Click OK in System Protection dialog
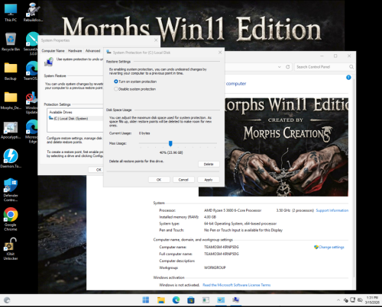The height and width of the screenshot is (307, 382). pyautogui.click(x=159, y=180)
